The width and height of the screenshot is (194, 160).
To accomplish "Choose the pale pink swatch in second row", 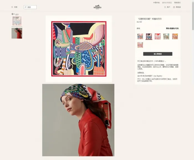I will point(140,45).
